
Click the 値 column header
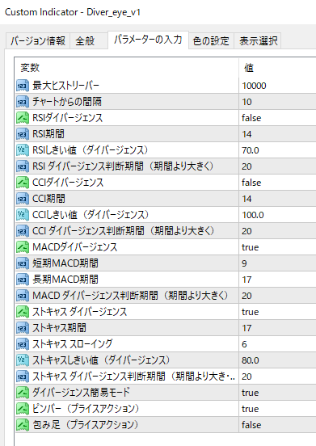pyautogui.click(x=249, y=68)
